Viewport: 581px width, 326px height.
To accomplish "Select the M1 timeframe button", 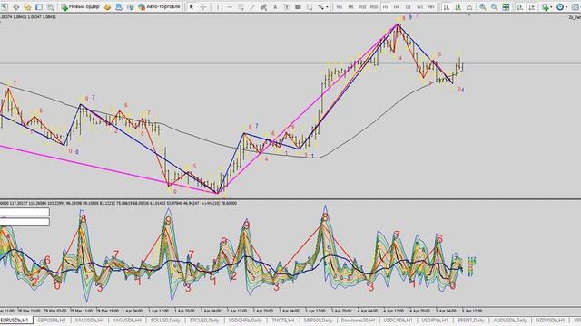I will tap(339, 7).
